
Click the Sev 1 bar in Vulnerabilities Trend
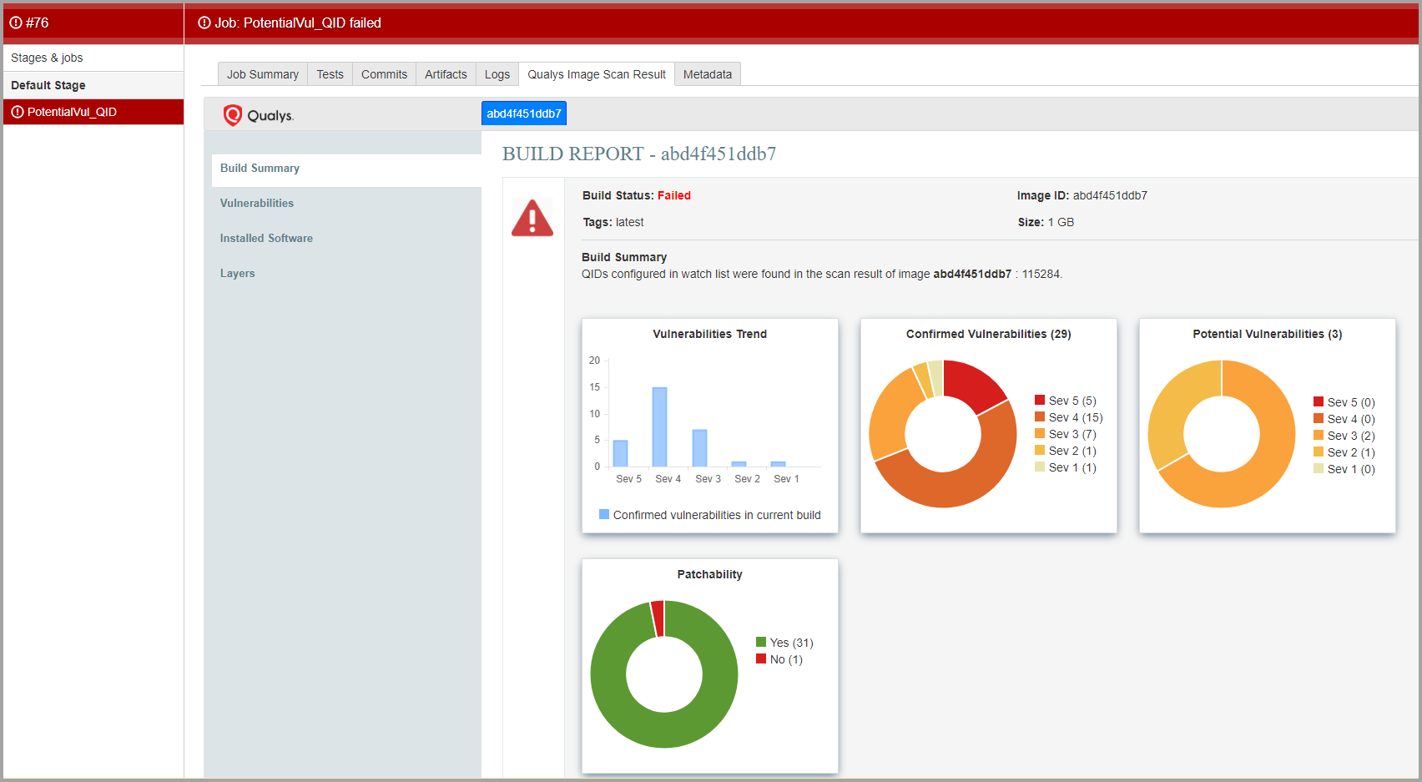778,464
